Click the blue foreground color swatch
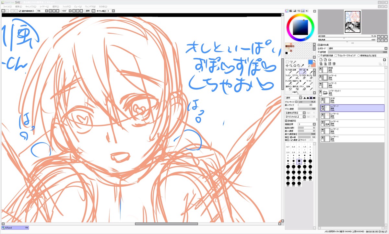Screen dimensions: 389x234 tap(311, 62)
